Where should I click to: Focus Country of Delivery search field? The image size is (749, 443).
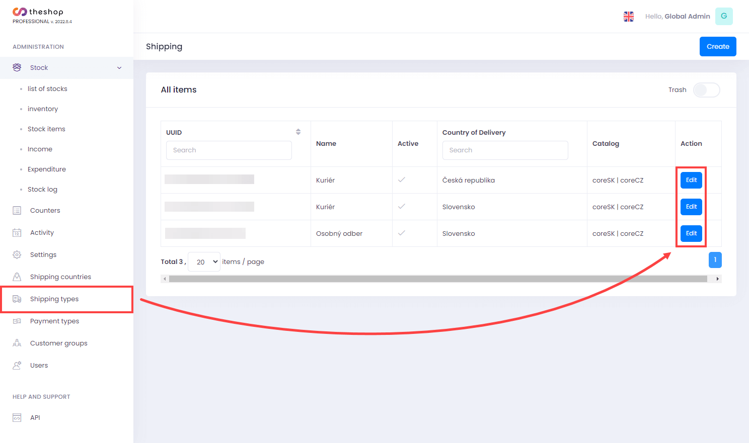[505, 150]
